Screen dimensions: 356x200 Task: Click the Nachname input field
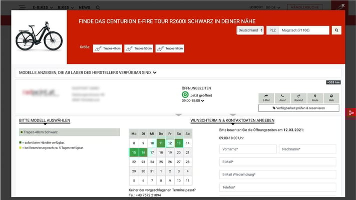307,149
